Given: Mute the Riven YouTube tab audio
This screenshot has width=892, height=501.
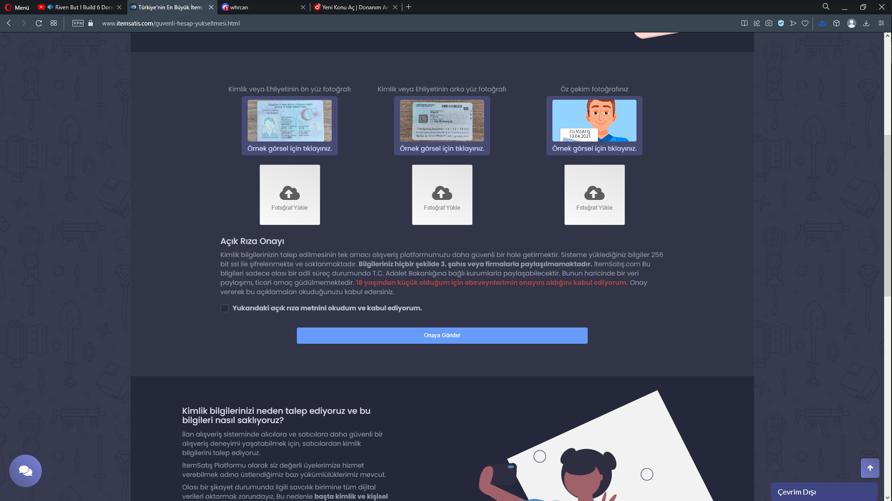Looking at the screenshot, I should point(50,7).
